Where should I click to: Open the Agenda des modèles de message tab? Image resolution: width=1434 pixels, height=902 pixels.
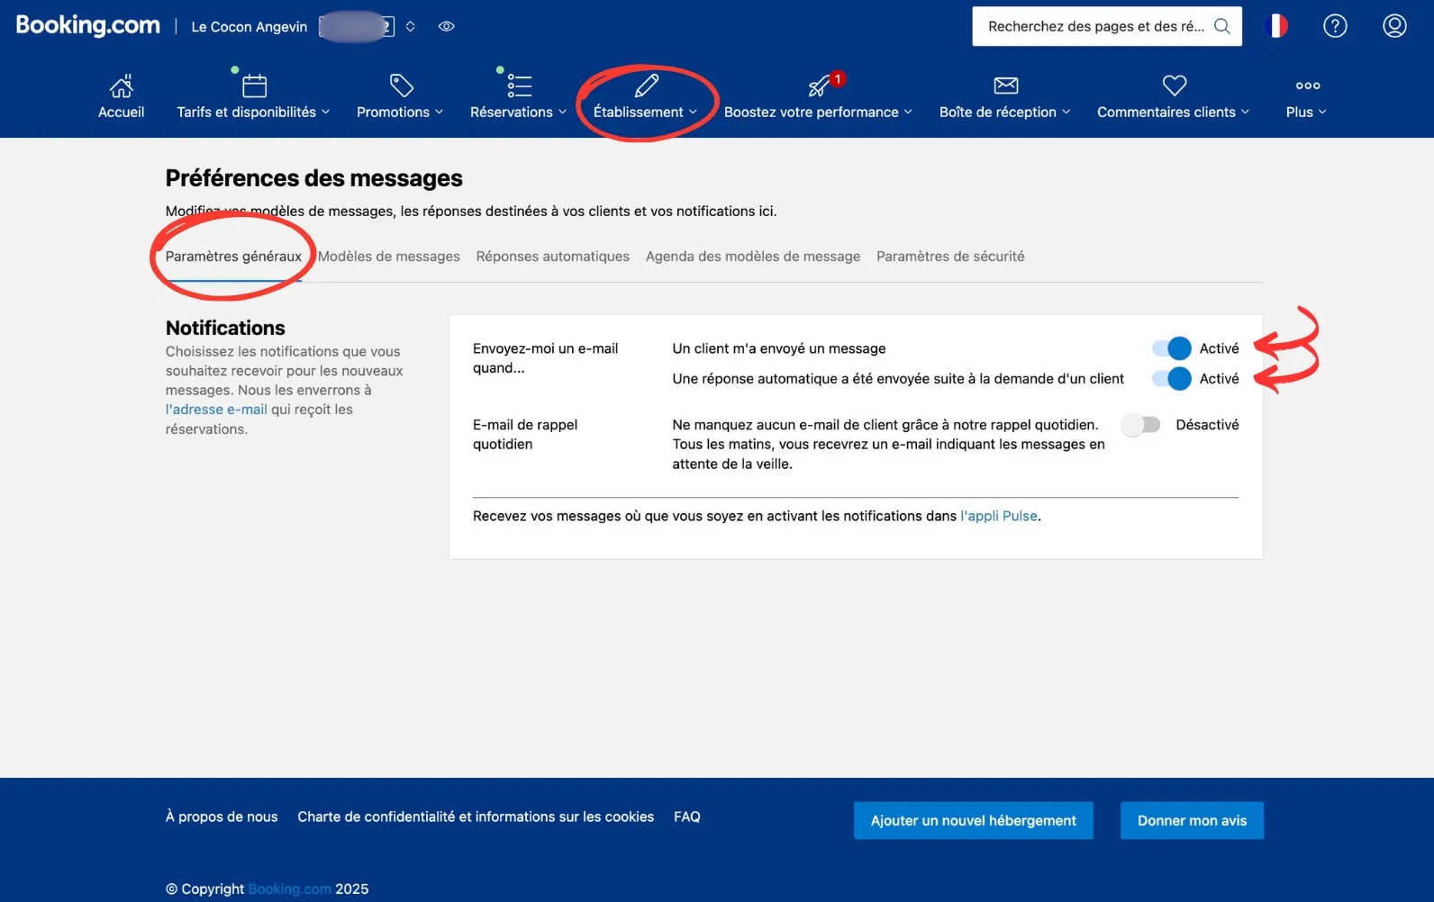(x=753, y=257)
